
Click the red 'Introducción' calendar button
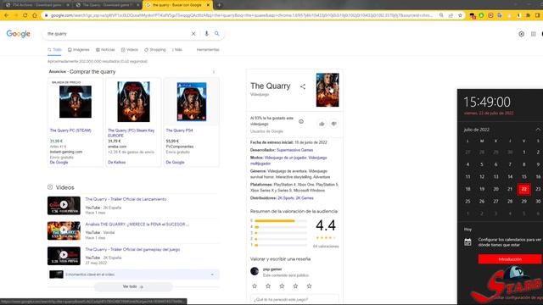[510, 259]
